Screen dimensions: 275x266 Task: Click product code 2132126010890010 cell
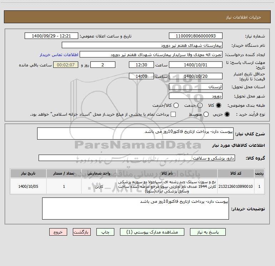[236, 186]
